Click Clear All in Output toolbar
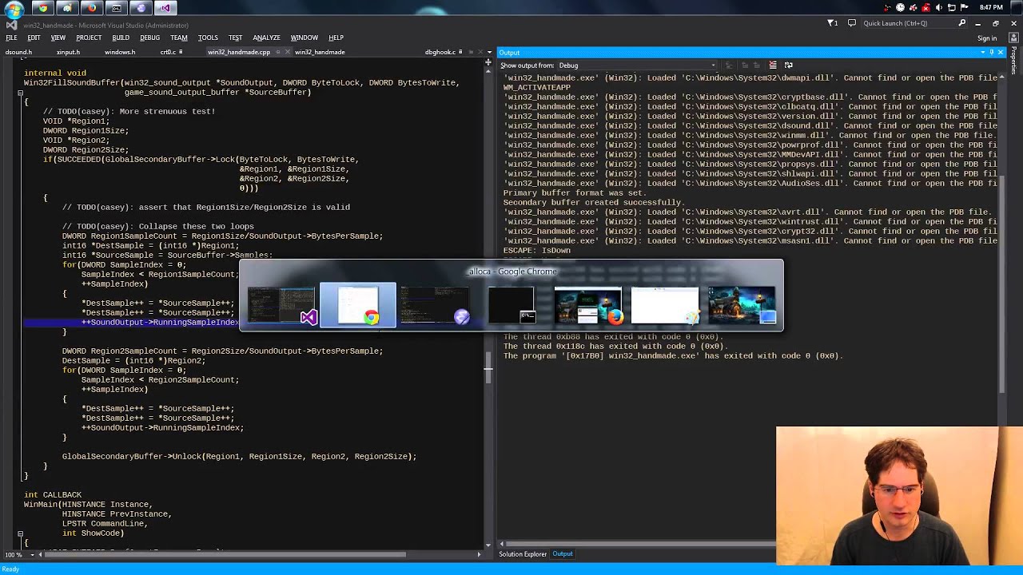 pyautogui.click(x=773, y=65)
